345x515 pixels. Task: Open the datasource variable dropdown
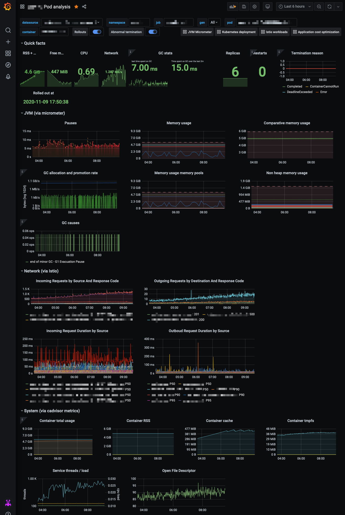pyautogui.click(x=72, y=23)
